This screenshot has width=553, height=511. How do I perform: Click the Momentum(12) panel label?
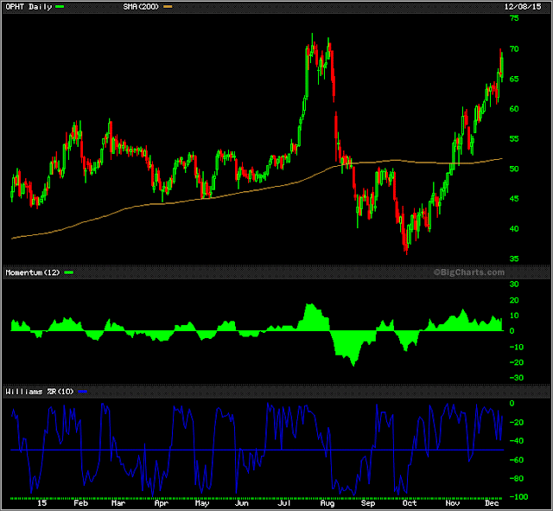pyautogui.click(x=33, y=272)
